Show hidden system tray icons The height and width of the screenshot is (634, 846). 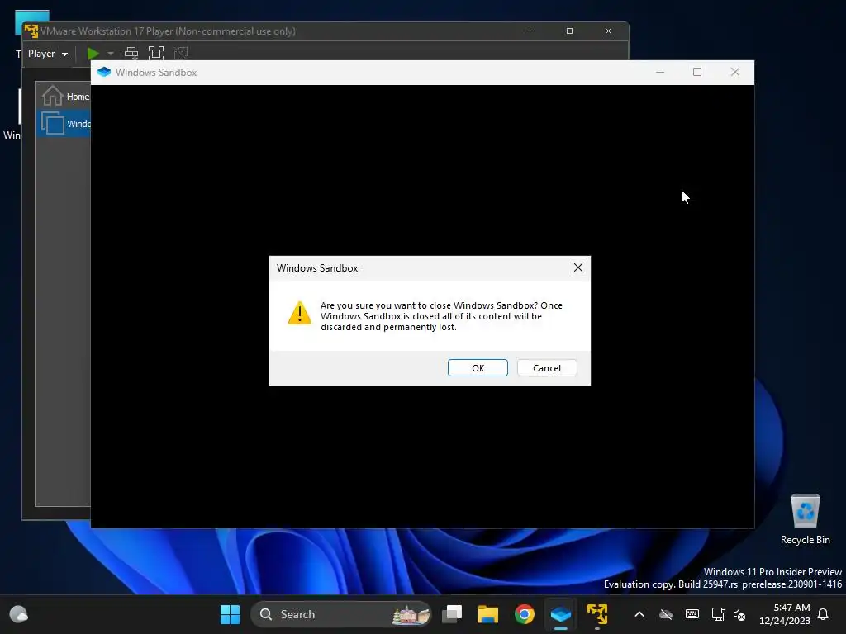pos(639,614)
